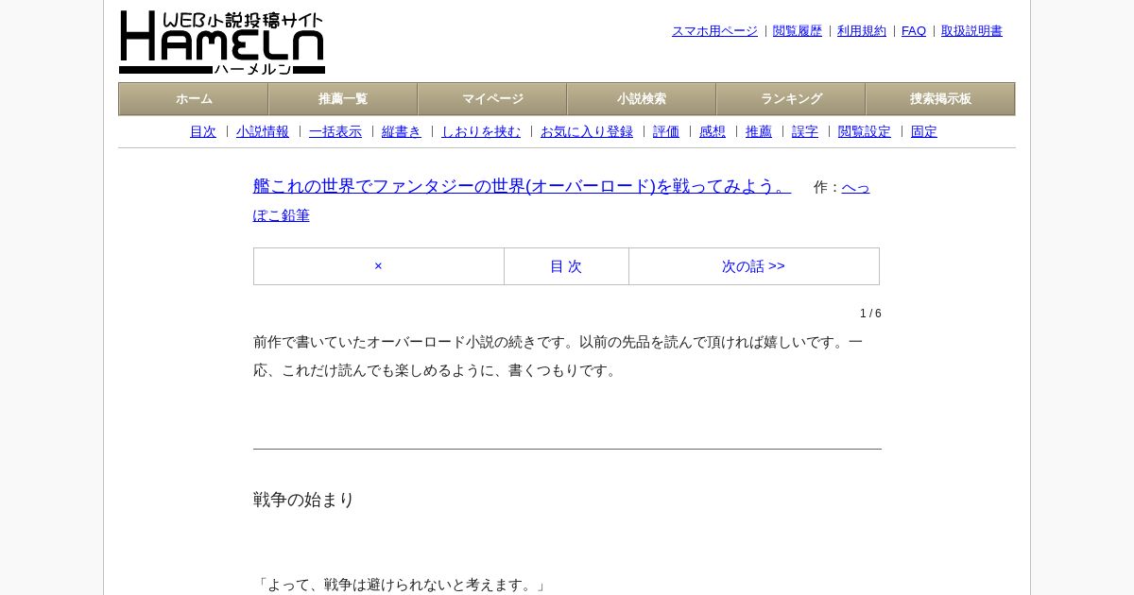Open the FAQ link
The height and width of the screenshot is (595, 1134).
[914, 31]
